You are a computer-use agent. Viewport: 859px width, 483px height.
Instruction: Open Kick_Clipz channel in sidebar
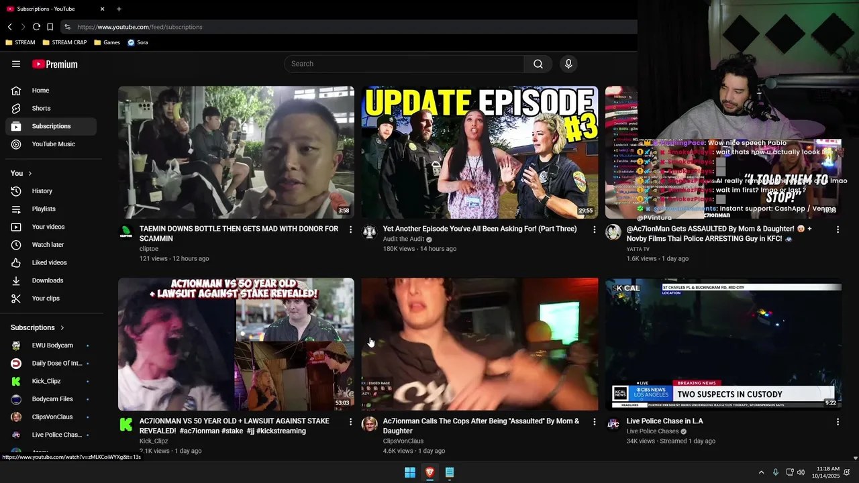[51, 381]
